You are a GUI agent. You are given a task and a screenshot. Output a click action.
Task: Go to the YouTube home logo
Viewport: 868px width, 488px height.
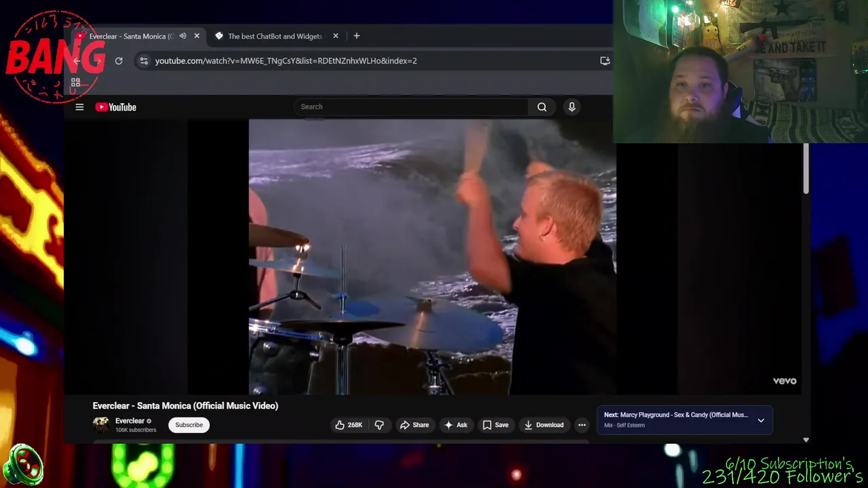point(116,107)
